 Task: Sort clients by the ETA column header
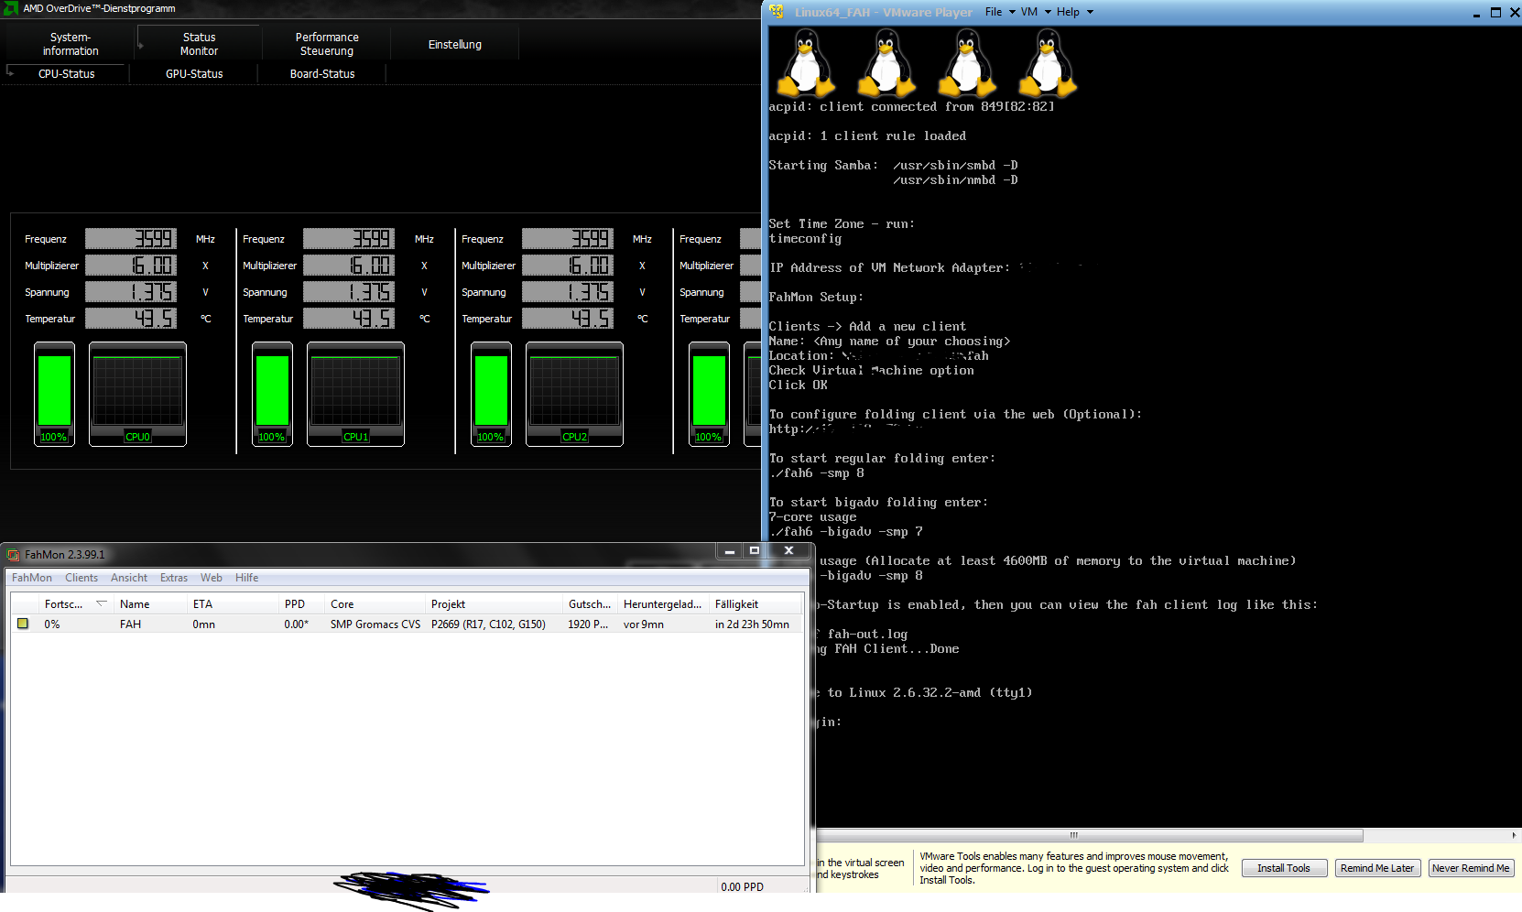point(233,604)
